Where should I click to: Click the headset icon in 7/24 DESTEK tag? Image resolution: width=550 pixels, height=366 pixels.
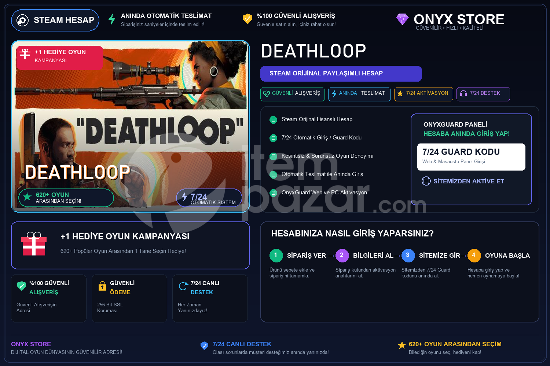[x=463, y=94]
